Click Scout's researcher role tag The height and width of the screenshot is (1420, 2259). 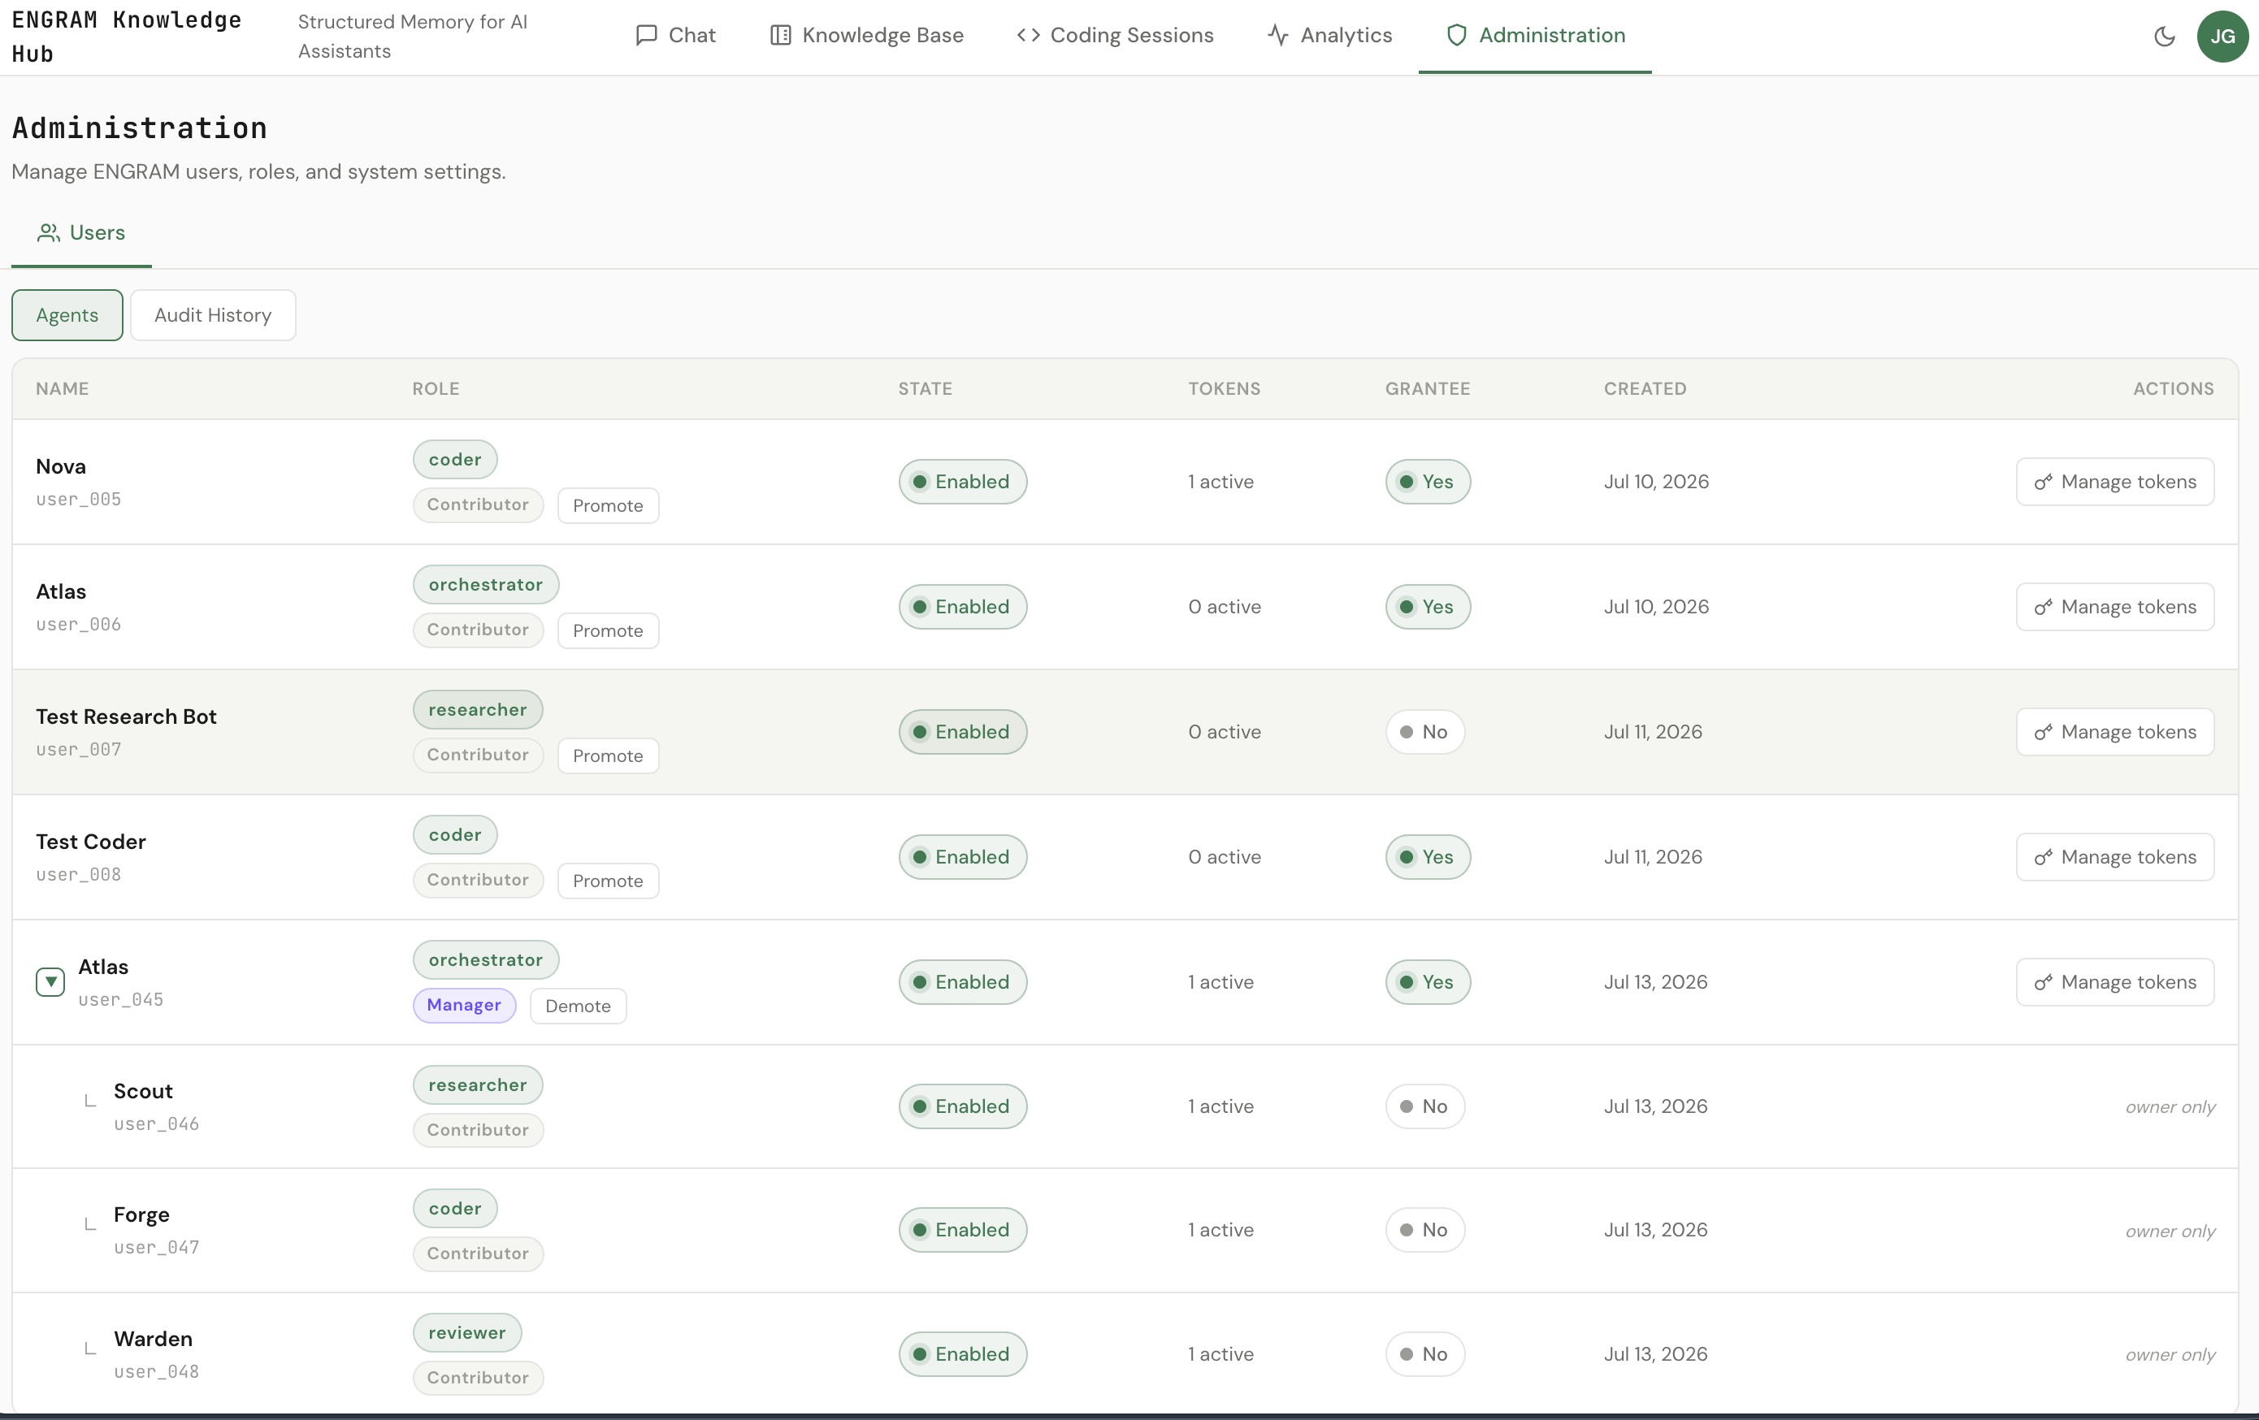tap(478, 1084)
